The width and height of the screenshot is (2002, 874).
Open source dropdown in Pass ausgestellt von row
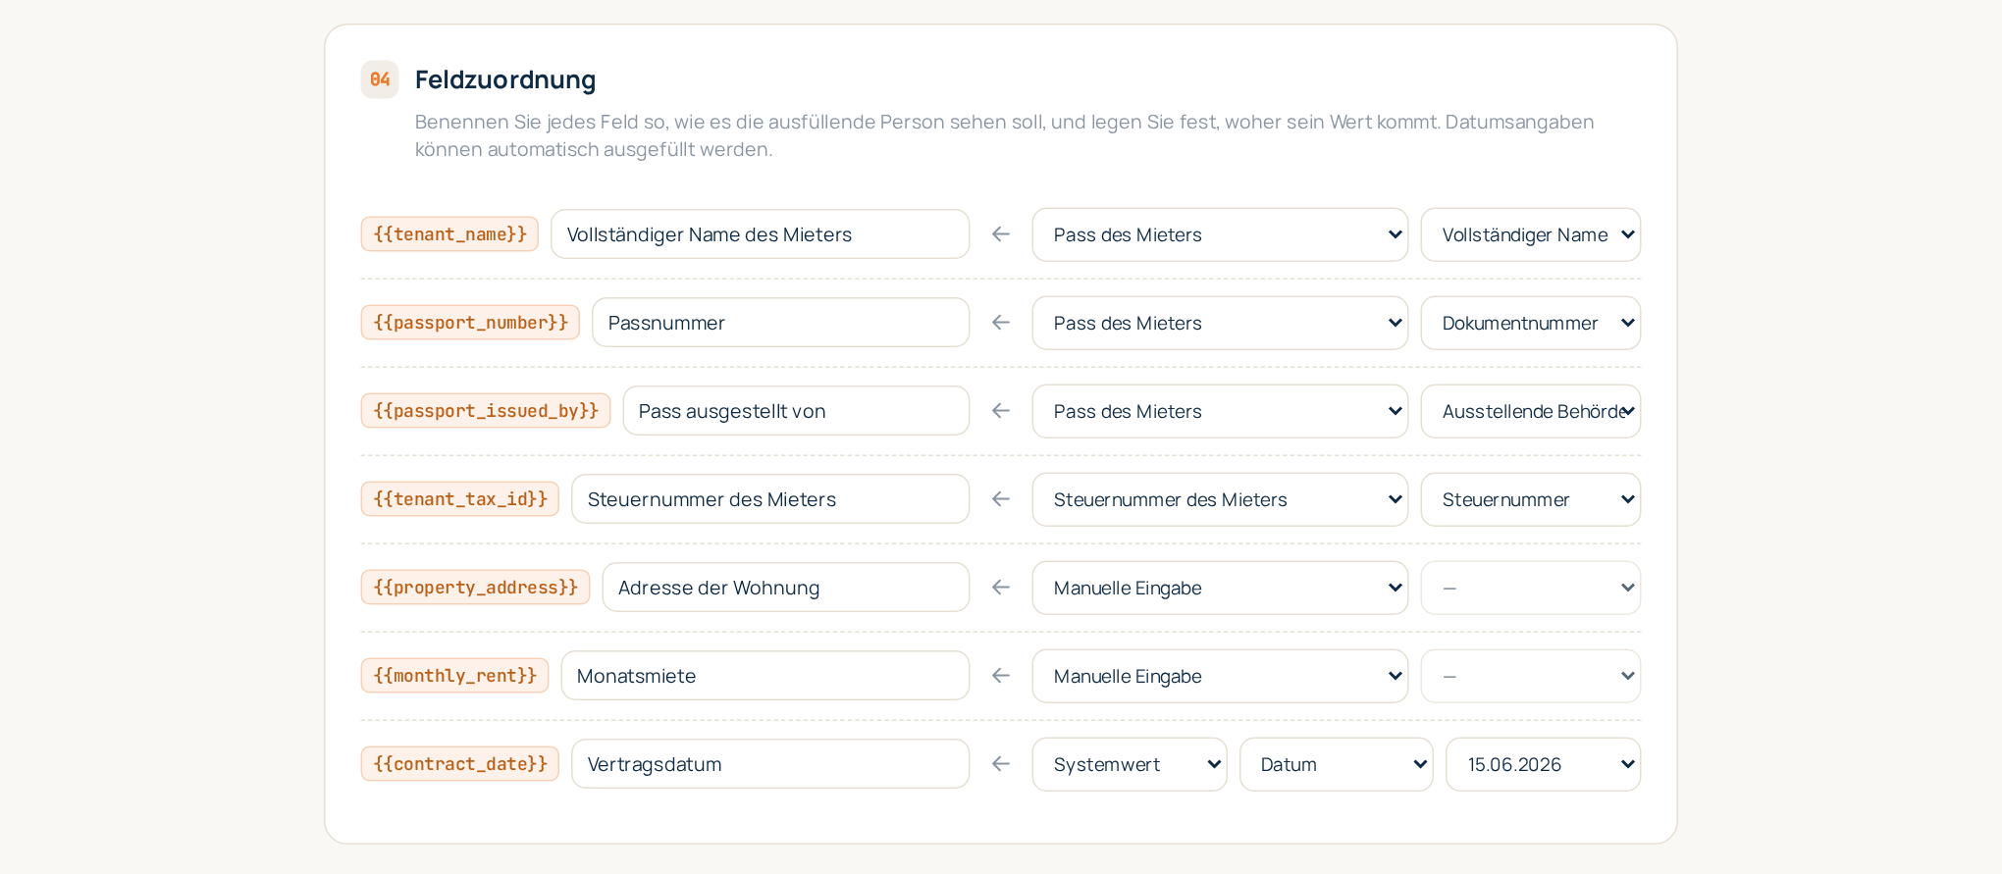(1220, 411)
